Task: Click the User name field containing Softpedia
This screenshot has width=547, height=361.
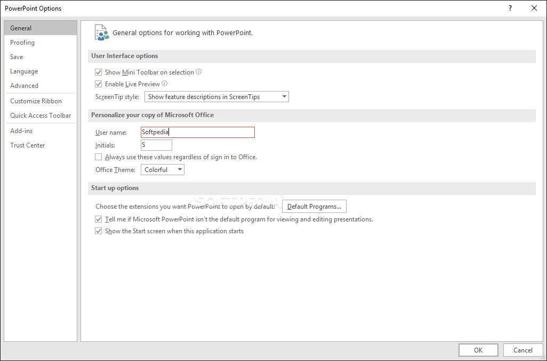Action: click(198, 133)
